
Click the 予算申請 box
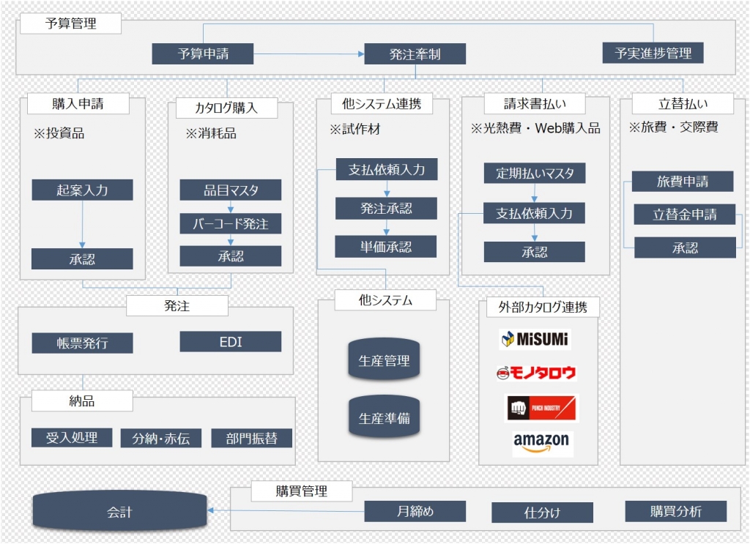pyautogui.click(x=203, y=53)
